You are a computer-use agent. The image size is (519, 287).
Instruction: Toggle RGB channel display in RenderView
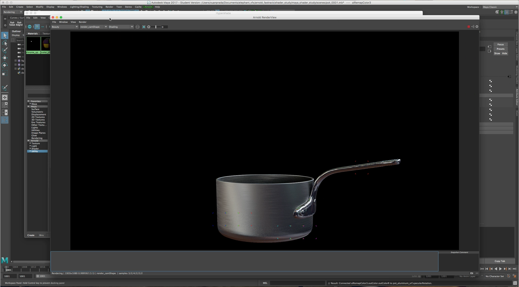coord(137,27)
